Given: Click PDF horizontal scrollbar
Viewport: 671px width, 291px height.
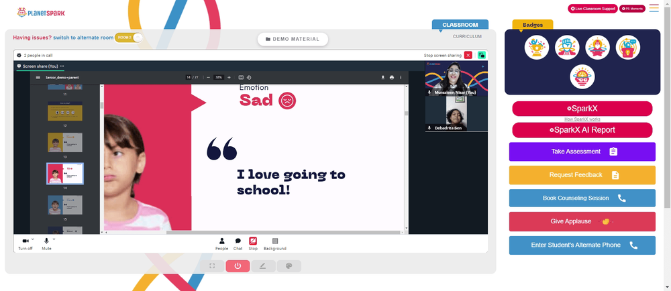Looking at the screenshot, I should click(x=284, y=233).
